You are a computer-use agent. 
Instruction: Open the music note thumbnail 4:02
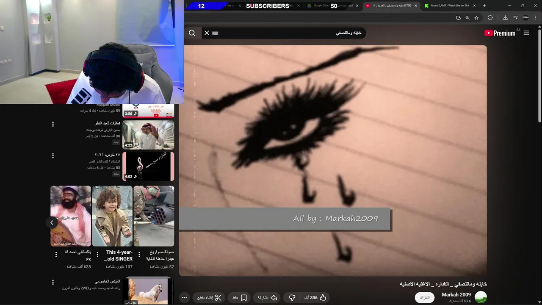[x=148, y=166]
